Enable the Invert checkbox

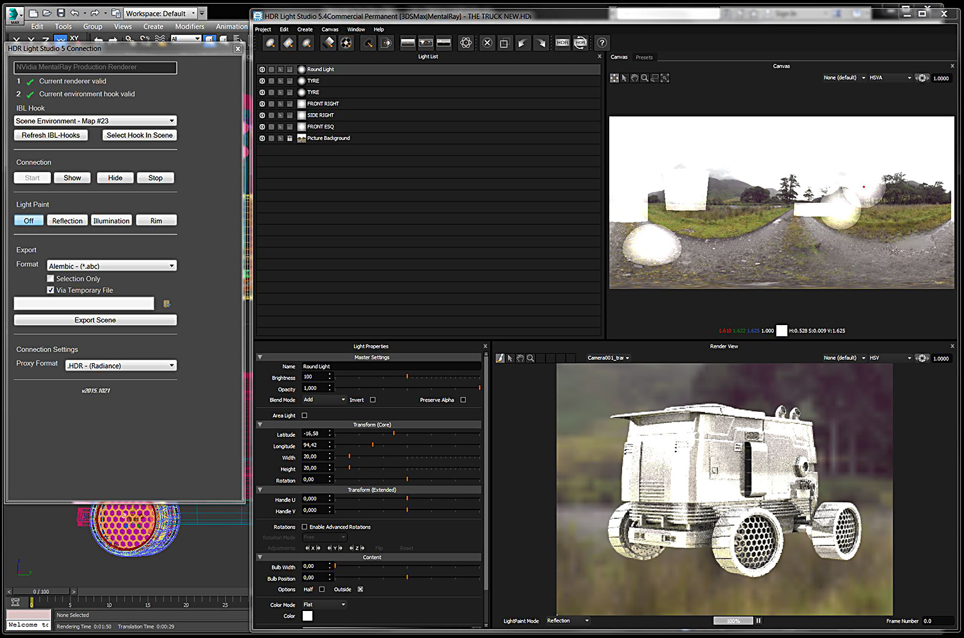point(373,400)
